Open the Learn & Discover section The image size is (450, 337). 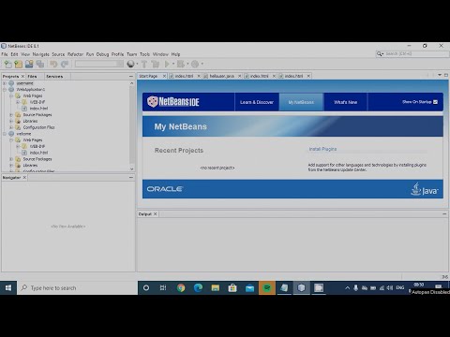pos(257,102)
